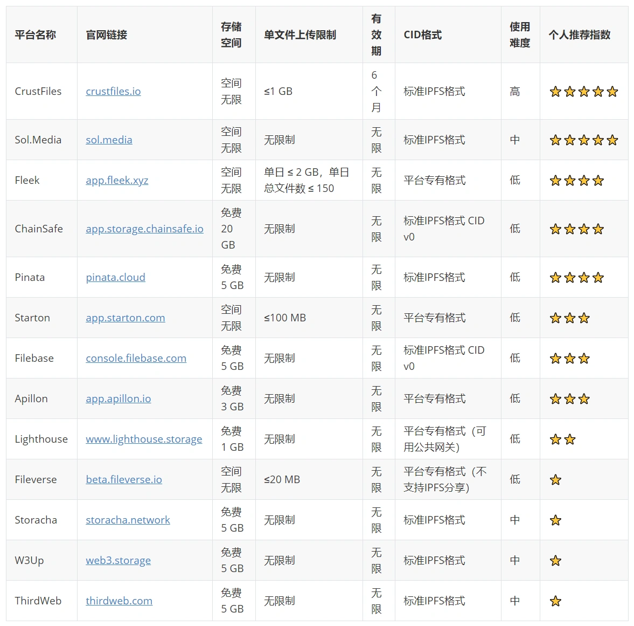Select the CrustFiles platform name
This screenshot has height=626, width=634.
[38, 92]
